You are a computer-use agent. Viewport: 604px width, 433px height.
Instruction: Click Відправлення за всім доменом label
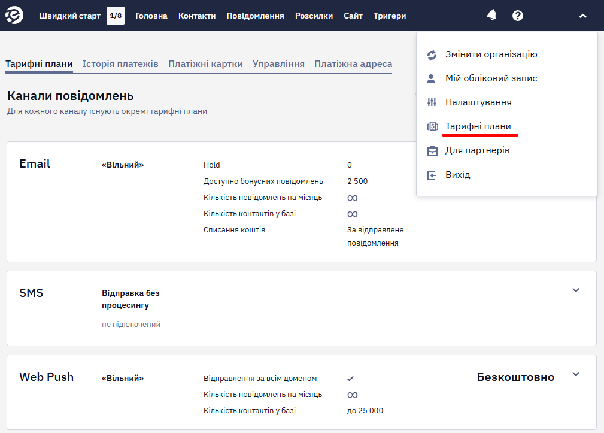pos(260,379)
